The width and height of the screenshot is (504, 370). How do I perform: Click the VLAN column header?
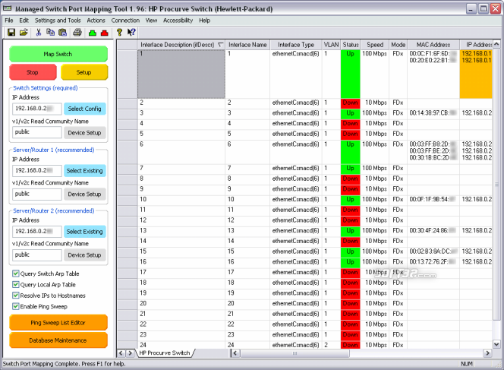pyautogui.click(x=331, y=45)
